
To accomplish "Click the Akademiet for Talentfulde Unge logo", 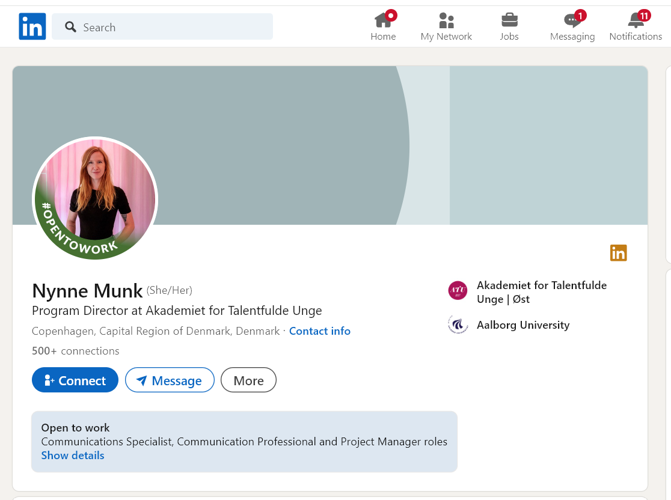I will pyautogui.click(x=458, y=291).
